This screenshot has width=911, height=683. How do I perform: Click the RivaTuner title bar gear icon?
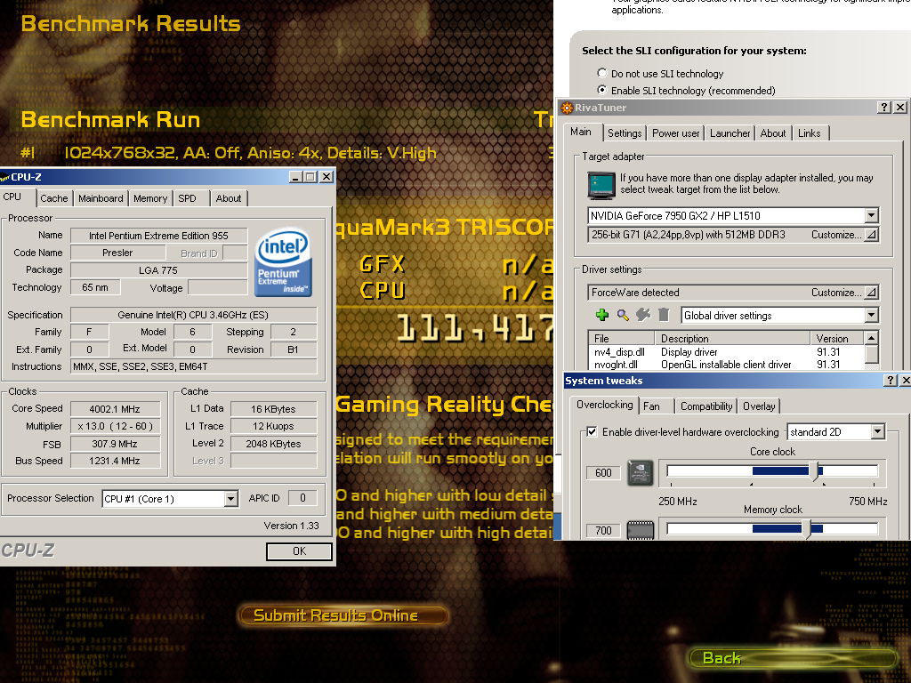567,108
